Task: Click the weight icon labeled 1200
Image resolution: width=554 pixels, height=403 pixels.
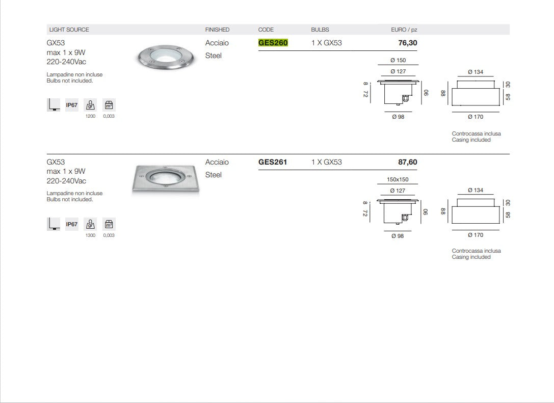Action: [x=90, y=105]
